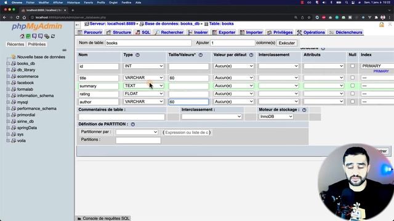Click the Taille/Valeurs help icon
Viewport: 394px width, 221px height.
(201, 55)
